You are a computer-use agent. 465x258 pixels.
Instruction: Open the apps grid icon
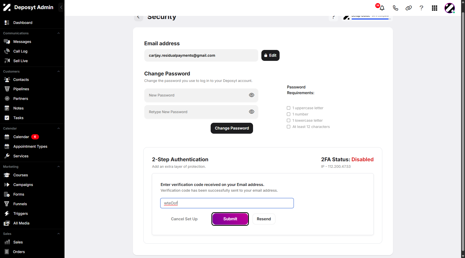(x=435, y=8)
